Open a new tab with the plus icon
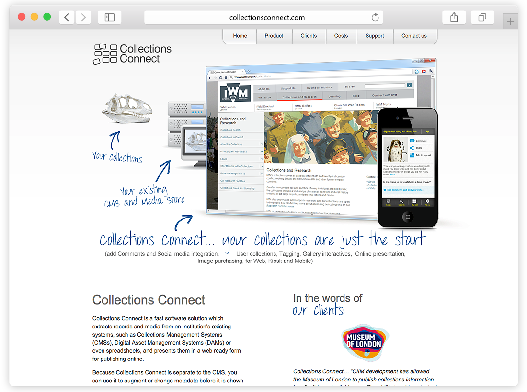The width and height of the screenshot is (527, 392). (510, 22)
